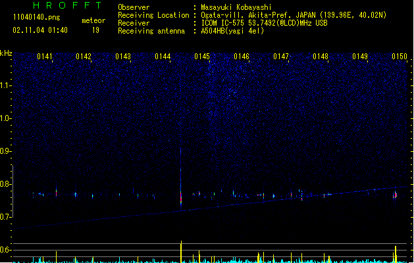Select the observer name Masayuki Kobayashi

236,7
